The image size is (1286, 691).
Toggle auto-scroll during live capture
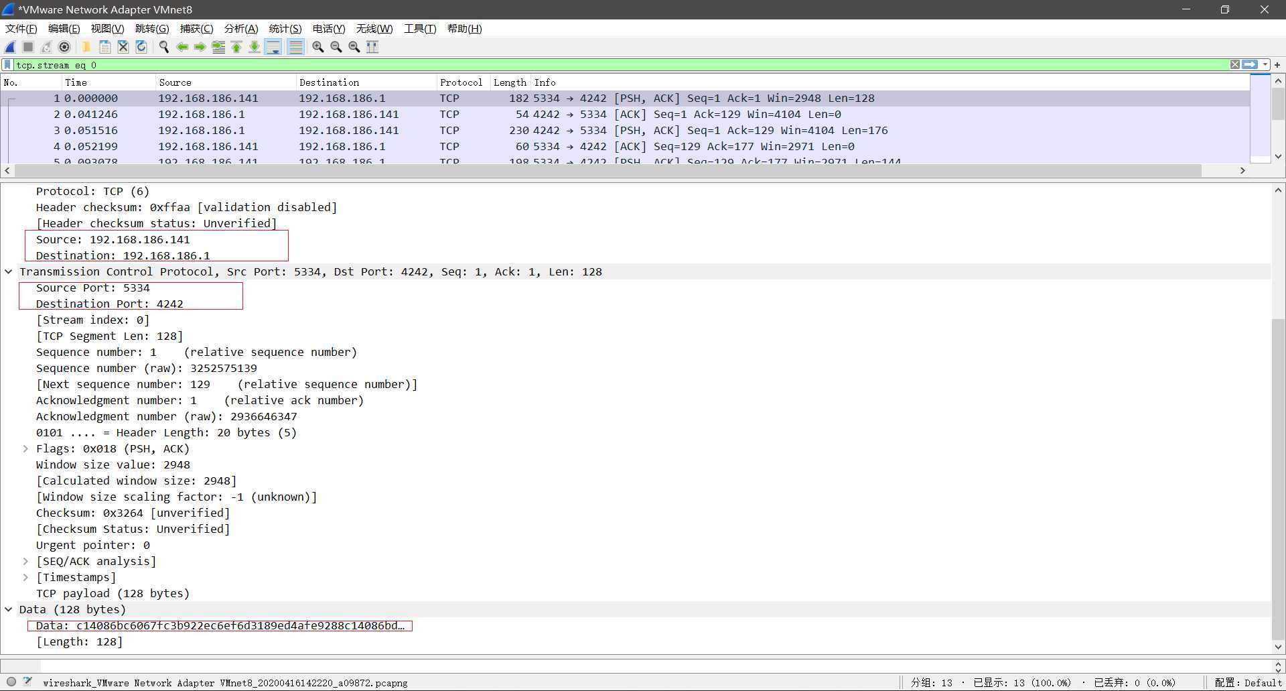click(273, 47)
